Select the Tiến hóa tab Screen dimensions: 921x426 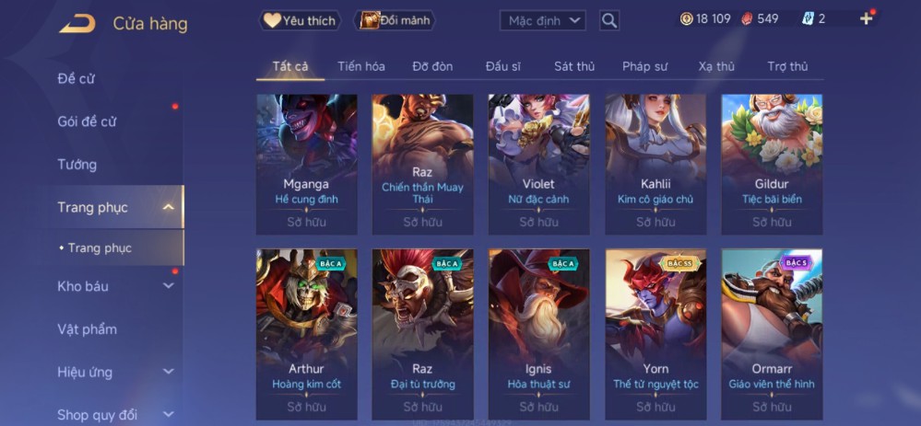point(361,66)
